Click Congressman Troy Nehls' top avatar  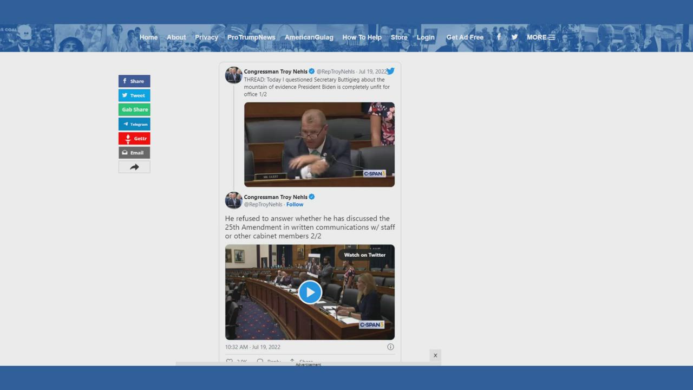[233, 75]
